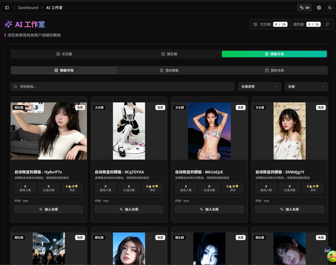The height and width of the screenshot is (265, 336).
Task: Switch to dark mode moon icon
Action: pyautogui.click(x=330, y=8)
